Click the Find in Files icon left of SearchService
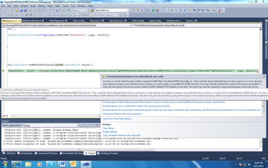Screen dimensions: 268x168 click(x=92, y=10)
